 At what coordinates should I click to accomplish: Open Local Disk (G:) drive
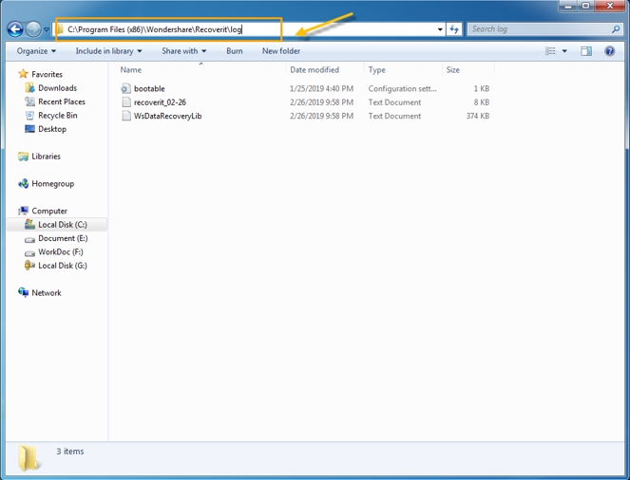tap(63, 266)
